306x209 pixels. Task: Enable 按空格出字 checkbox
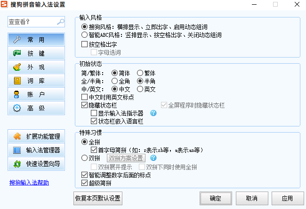tap(84, 44)
